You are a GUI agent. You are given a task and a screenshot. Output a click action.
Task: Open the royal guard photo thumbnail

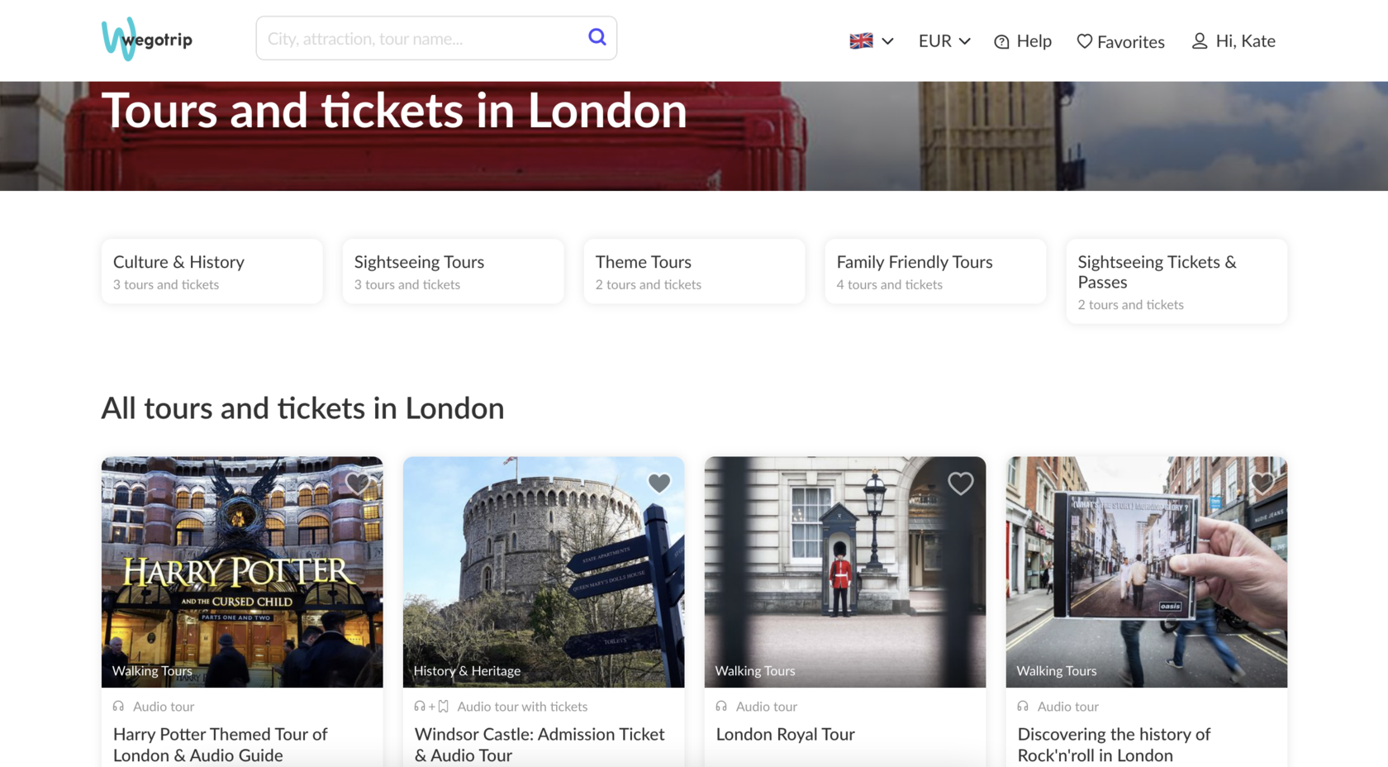[x=845, y=572]
